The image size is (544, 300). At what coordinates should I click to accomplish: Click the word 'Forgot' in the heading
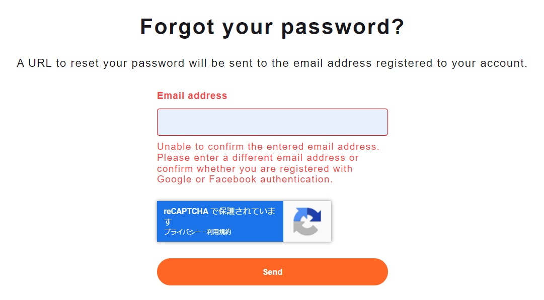177,27
